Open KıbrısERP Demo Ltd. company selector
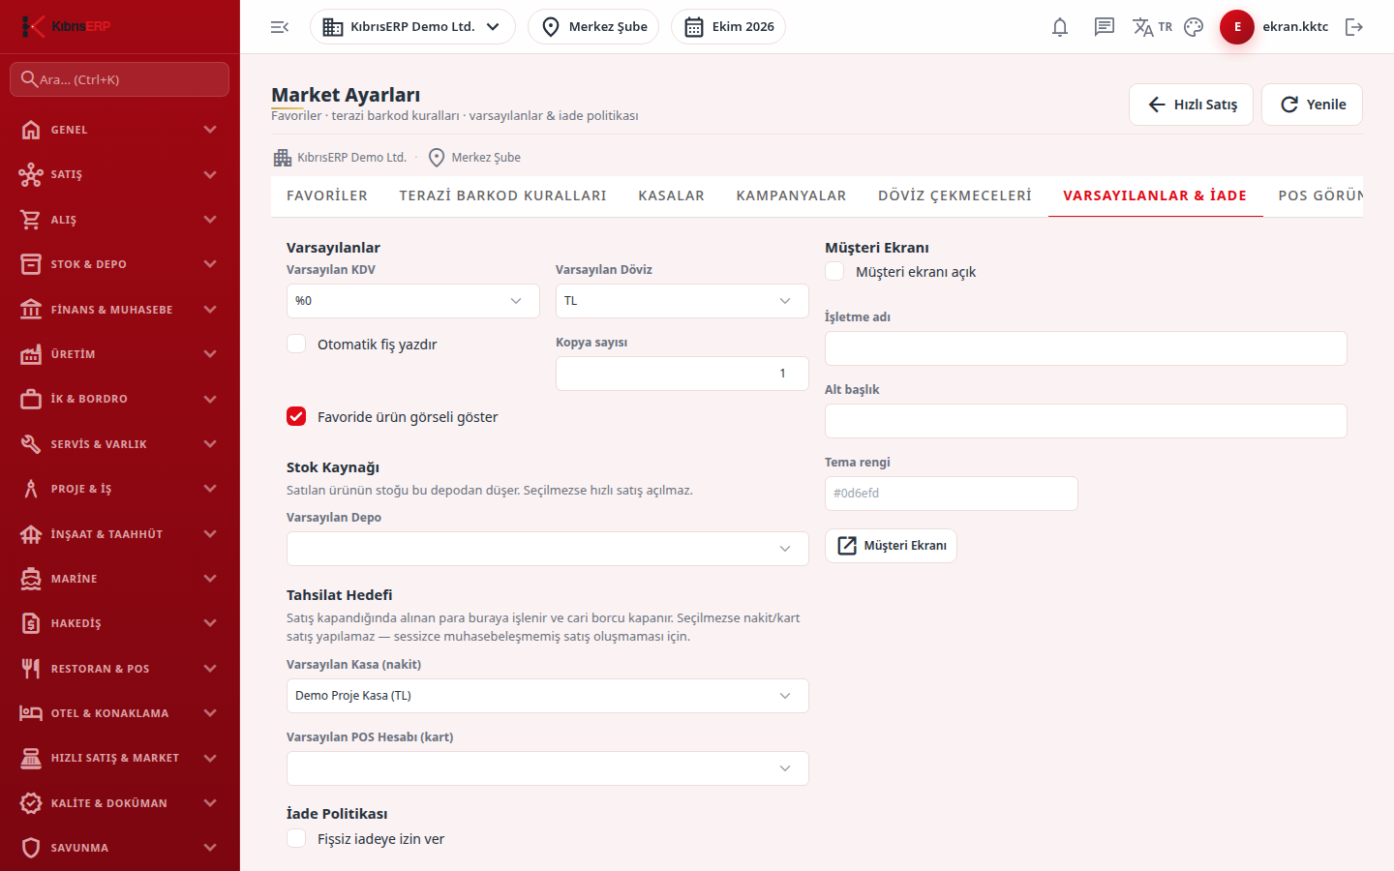 click(x=412, y=27)
